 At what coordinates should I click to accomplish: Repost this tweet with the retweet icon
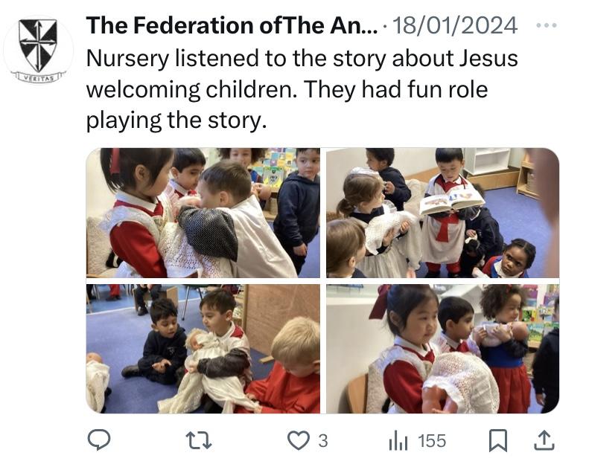[x=200, y=441]
